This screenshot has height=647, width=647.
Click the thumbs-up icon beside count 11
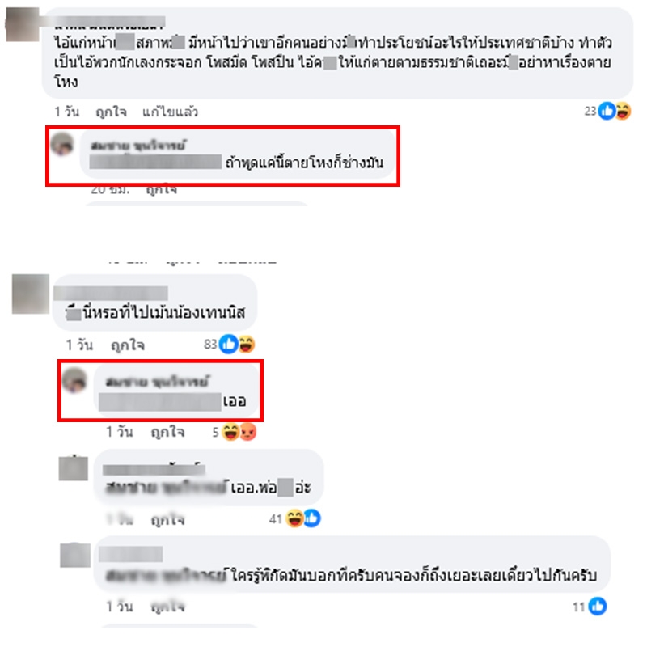(598, 606)
